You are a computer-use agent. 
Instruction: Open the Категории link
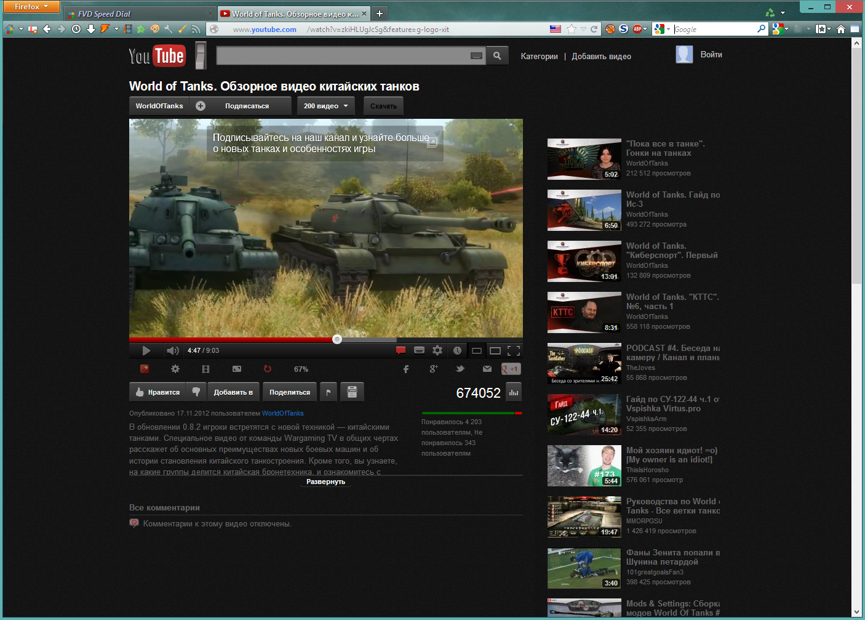tap(540, 56)
